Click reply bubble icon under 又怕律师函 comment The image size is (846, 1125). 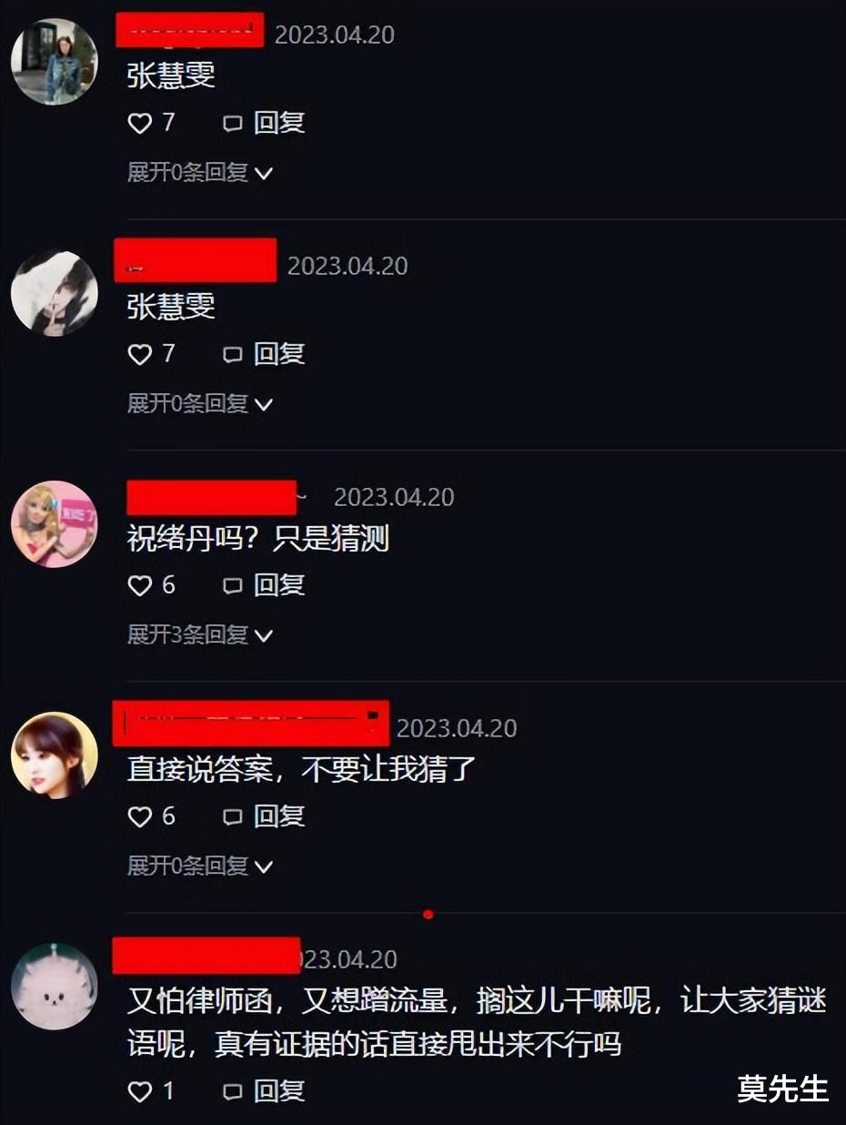[233, 1091]
